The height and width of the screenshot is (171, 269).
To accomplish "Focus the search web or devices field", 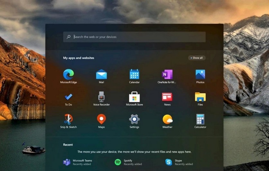I will pyautogui.click(x=134, y=37).
